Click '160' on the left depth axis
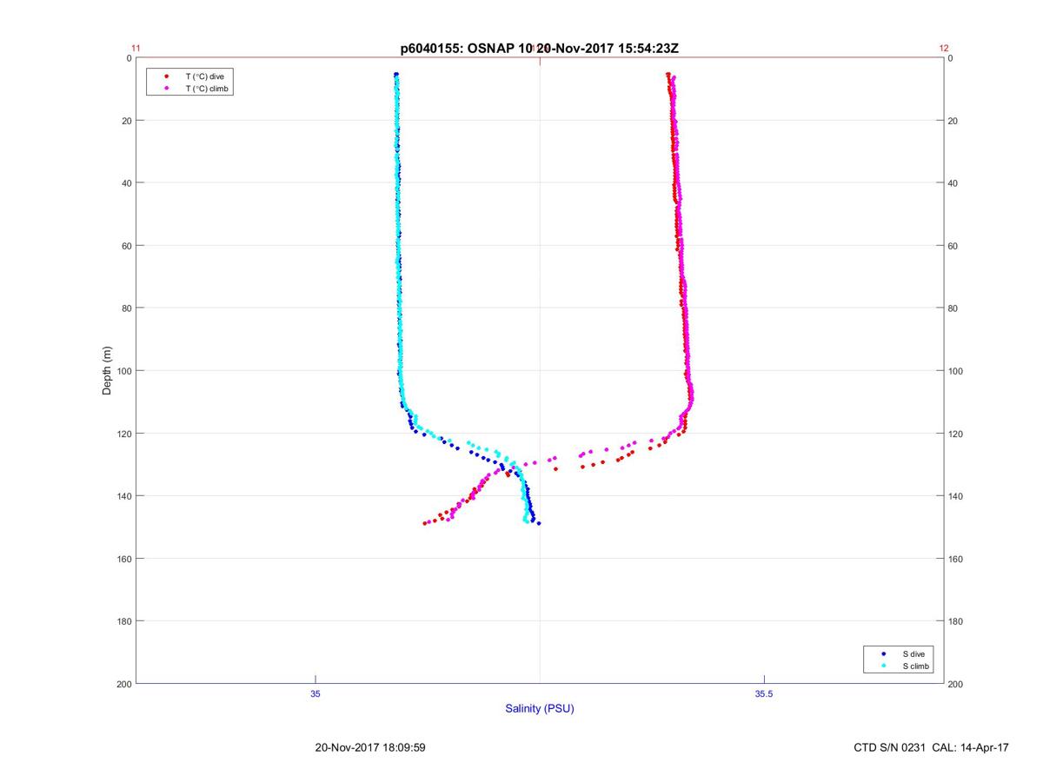The width and height of the screenshot is (1043, 769). pyautogui.click(x=123, y=559)
